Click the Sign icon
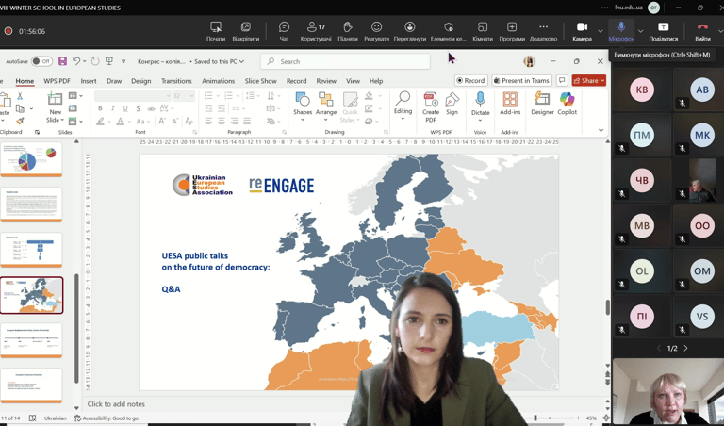Image resolution: width=724 pixels, height=426 pixels. (x=452, y=104)
